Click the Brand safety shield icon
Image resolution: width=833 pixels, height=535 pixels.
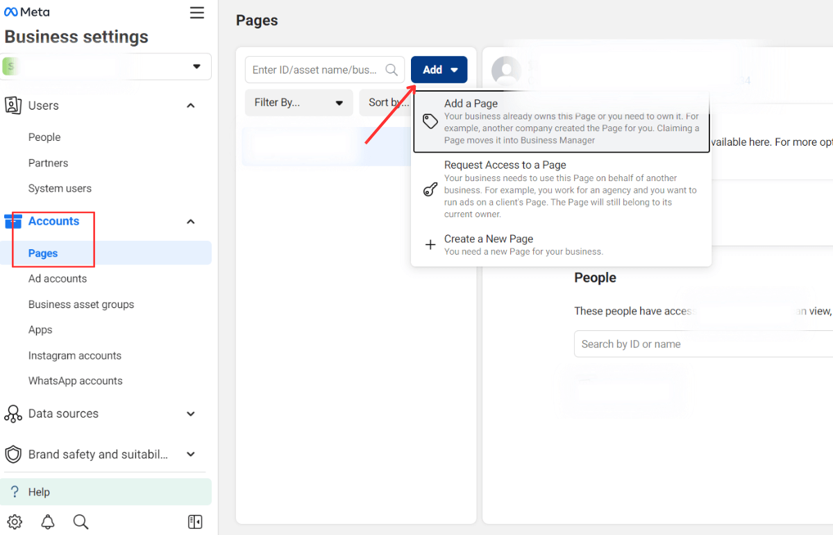tap(13, 455)
